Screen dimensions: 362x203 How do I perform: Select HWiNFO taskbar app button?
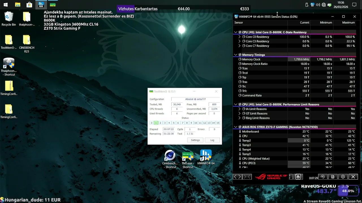coord(41,5)
